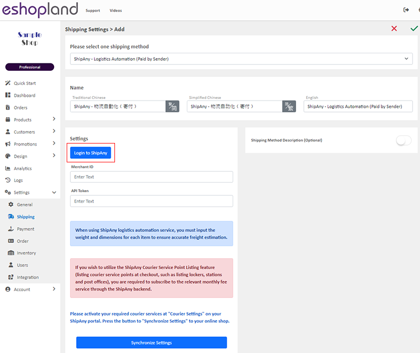Open the Analytics menu item
The height and width of the screenshot is (353, 420).
pyautogui.click(x=23, y=168)
